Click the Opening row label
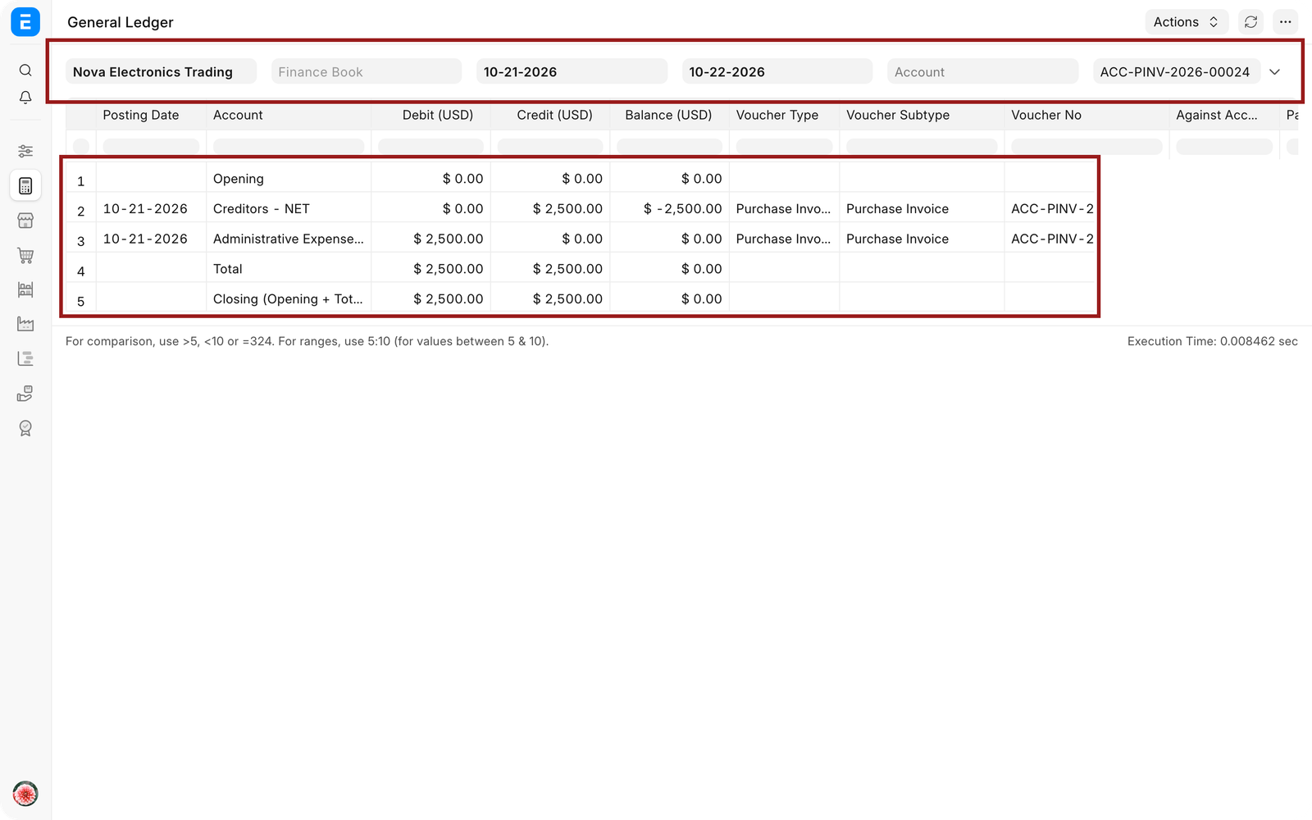1312x820 pixels. [x=239, y=179]
